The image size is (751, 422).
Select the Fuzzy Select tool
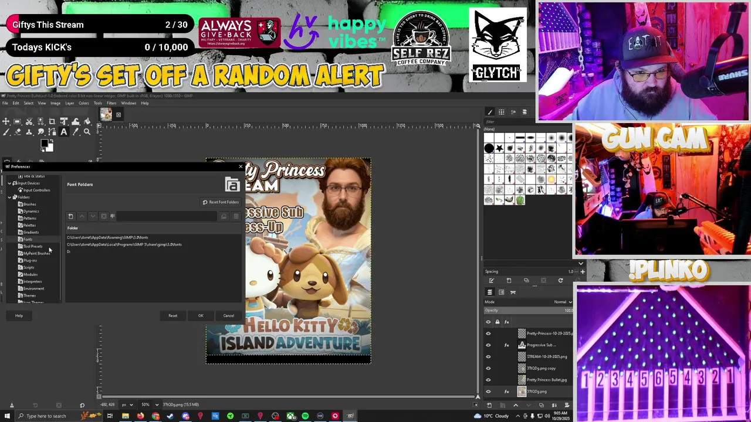[40, 121]
